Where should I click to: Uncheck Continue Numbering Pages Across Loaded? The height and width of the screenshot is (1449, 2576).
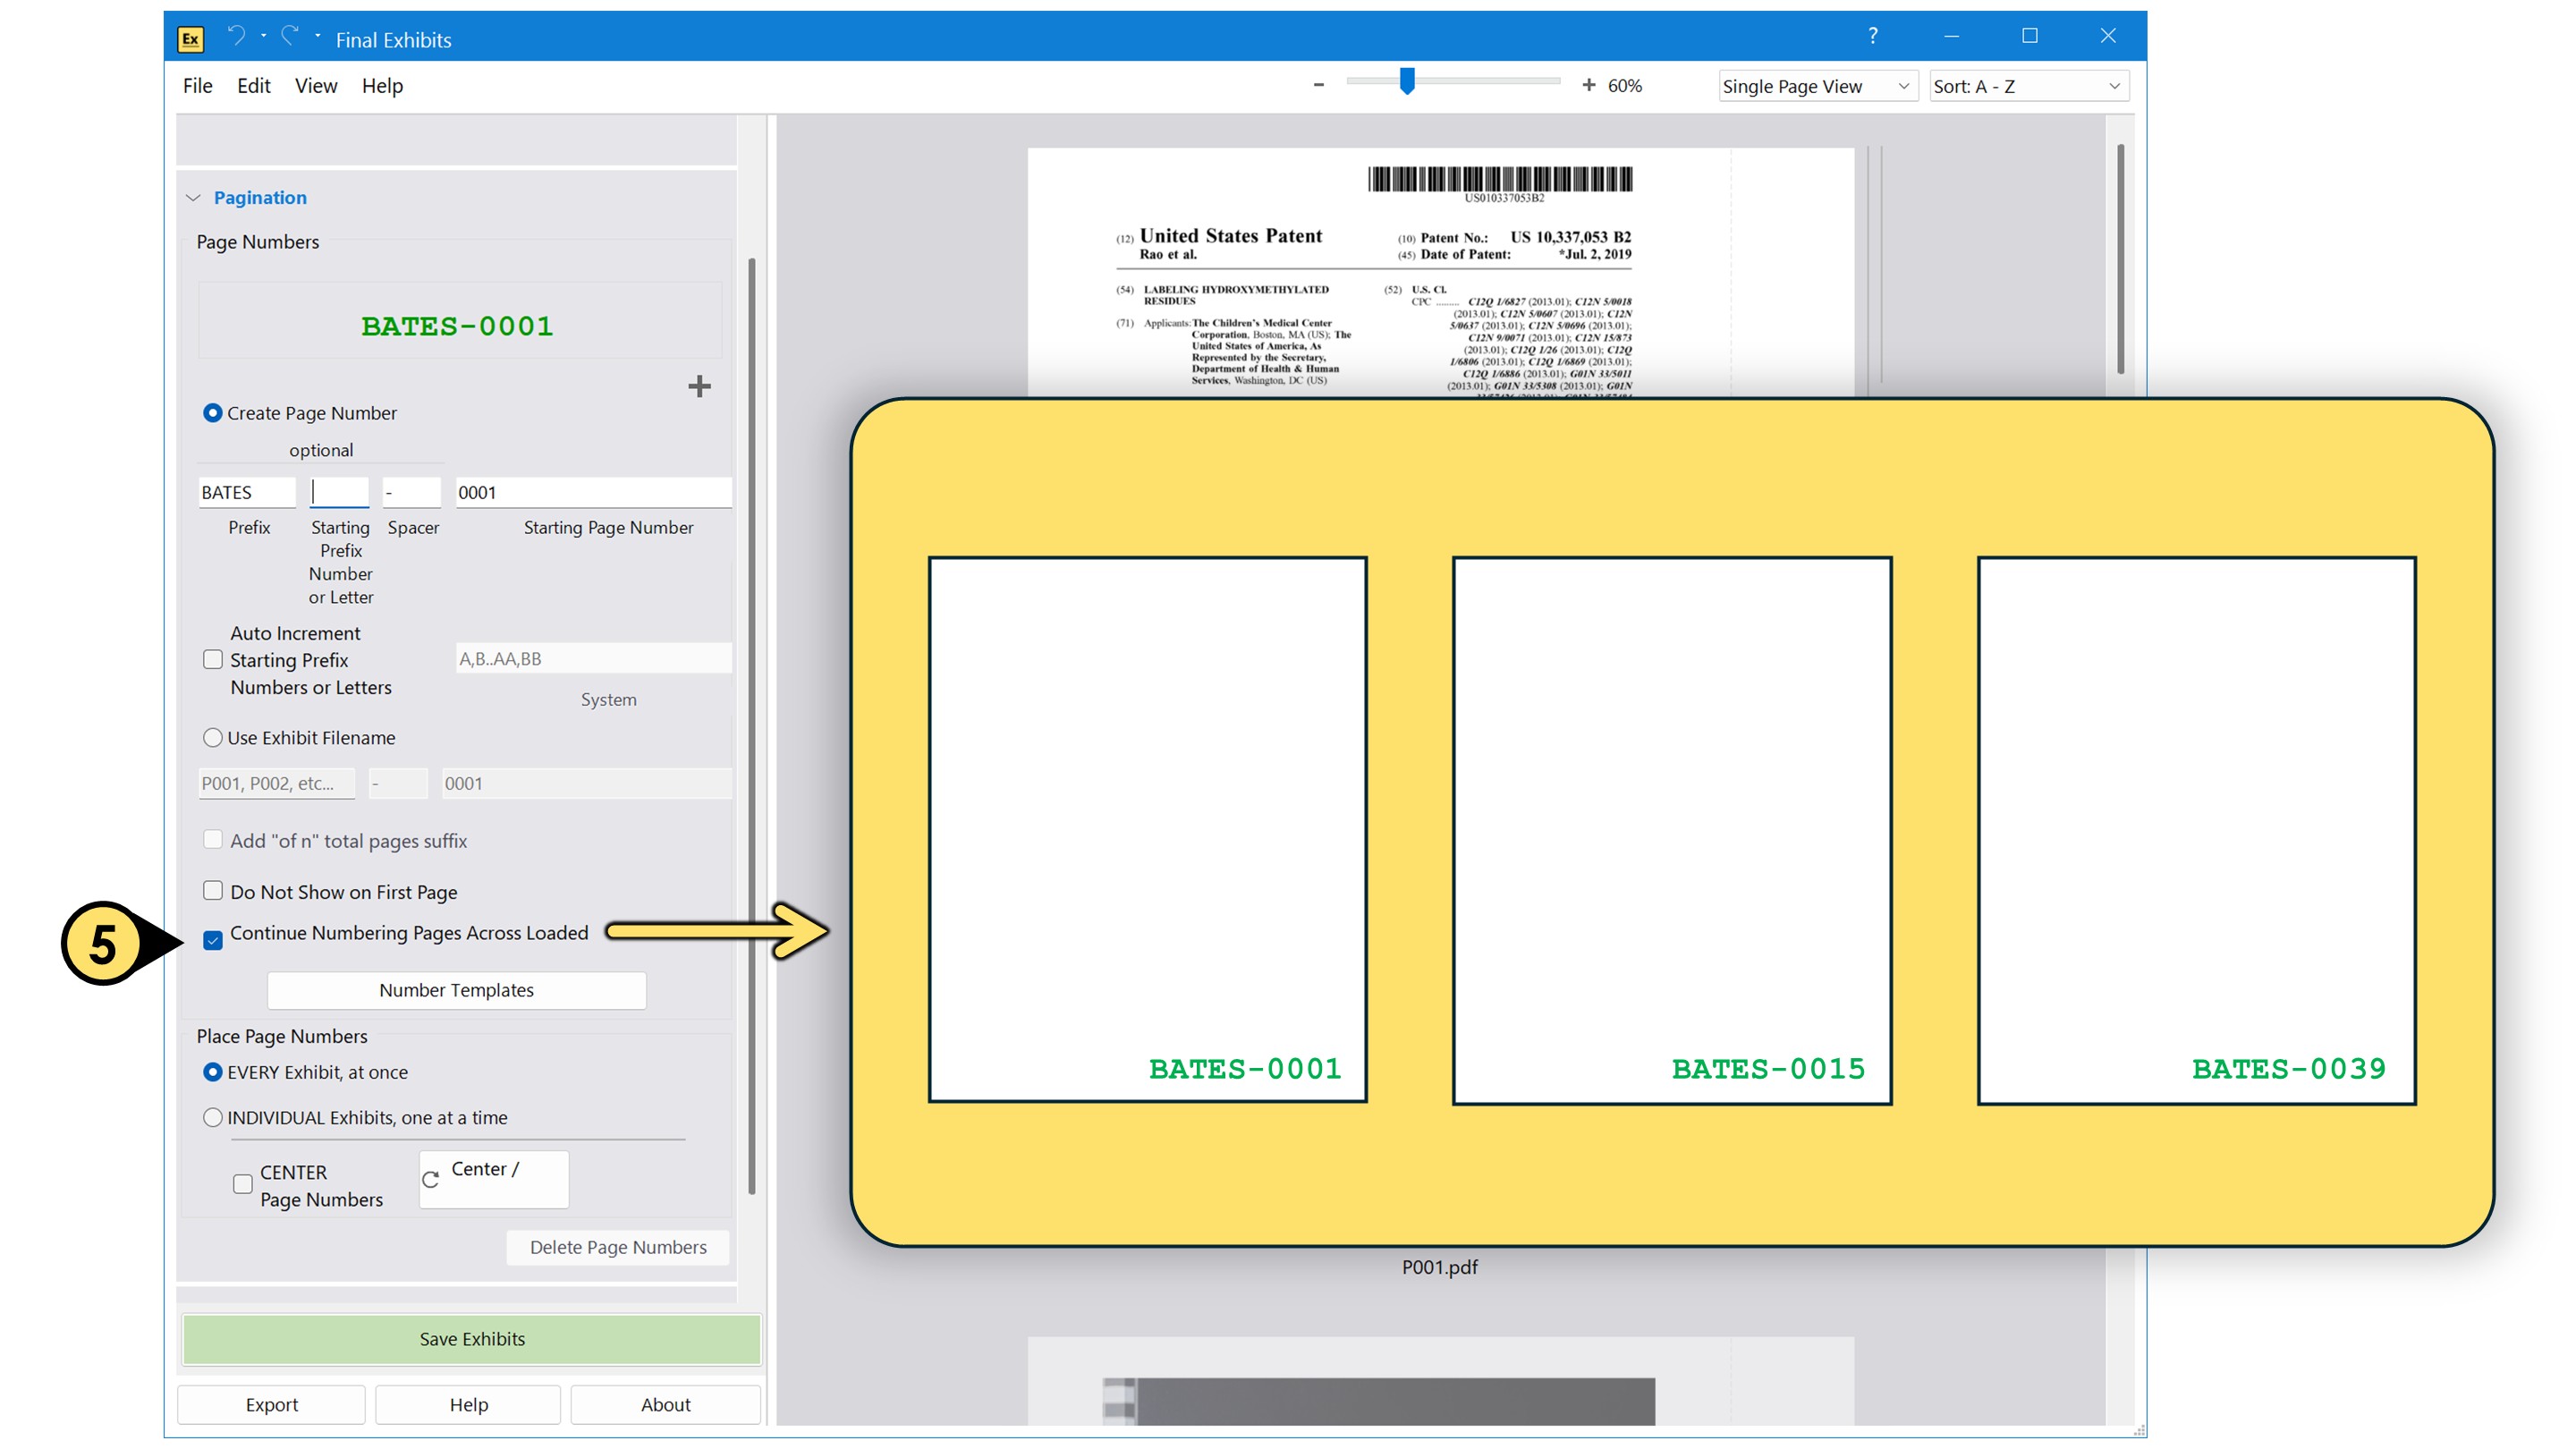click(213, 940)
